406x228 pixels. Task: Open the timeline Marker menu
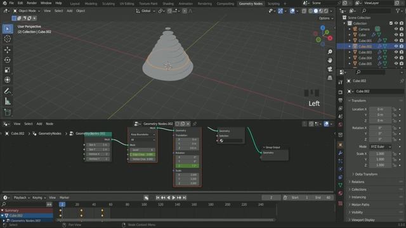tap(64, 198)
